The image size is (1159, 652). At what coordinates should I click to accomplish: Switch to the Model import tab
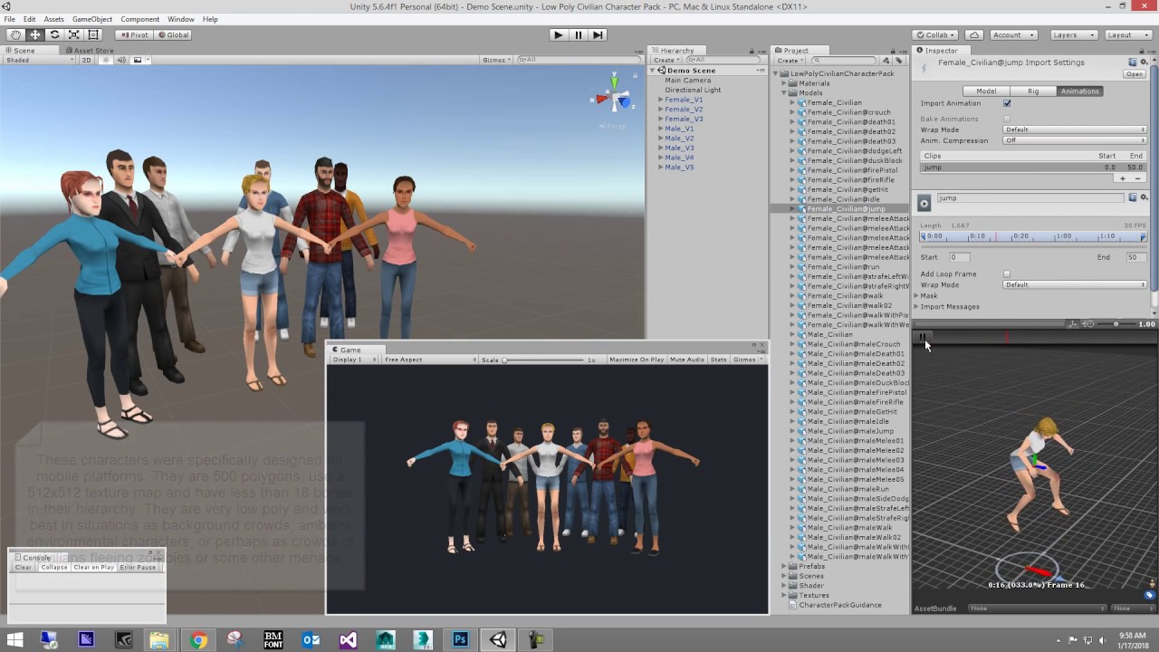pyautogui.click(x=986, y=91)
